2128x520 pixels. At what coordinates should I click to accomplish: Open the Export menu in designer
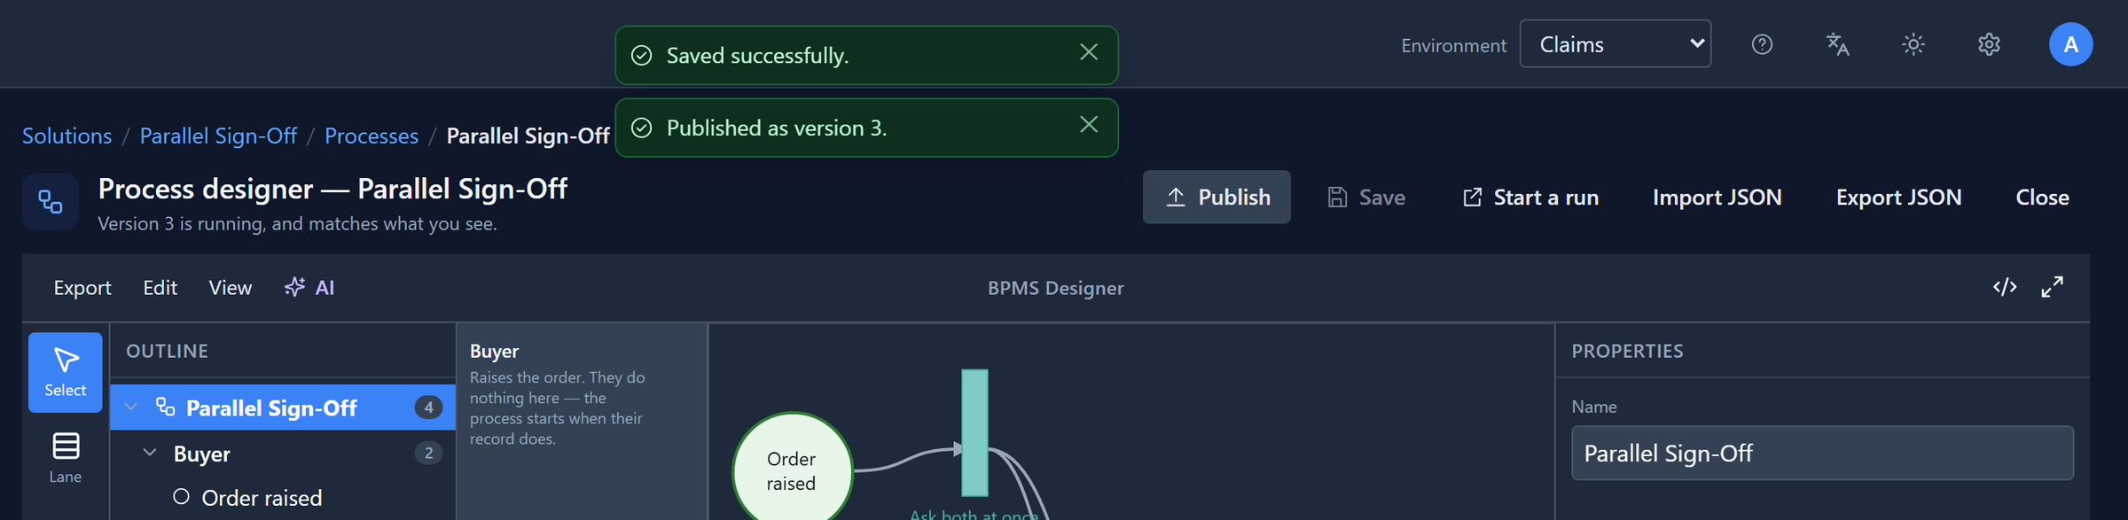pos(82,288)
